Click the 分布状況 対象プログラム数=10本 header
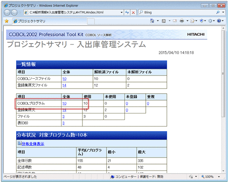The width and height of the screenshot is (229, 183). 92,135
